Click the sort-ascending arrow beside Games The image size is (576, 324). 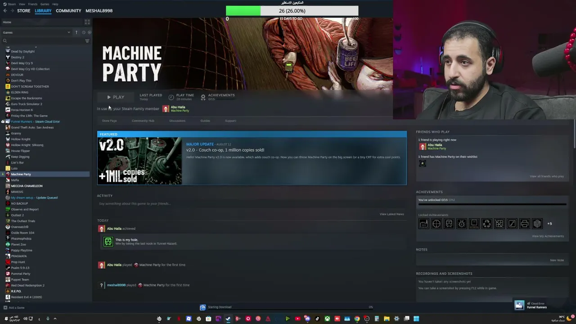point(76,32)
